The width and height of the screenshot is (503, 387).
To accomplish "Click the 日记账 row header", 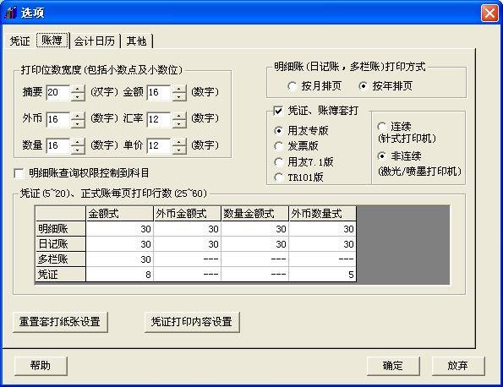I will (x=61, y=244).
